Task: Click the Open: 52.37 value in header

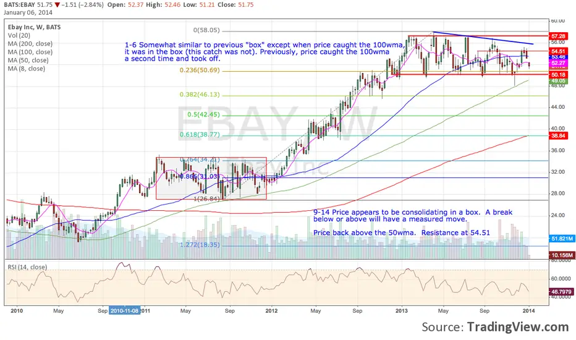Action: pos(125,5)
